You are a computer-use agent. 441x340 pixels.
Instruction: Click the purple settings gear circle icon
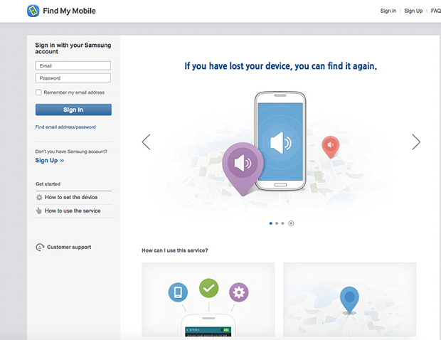239,292
